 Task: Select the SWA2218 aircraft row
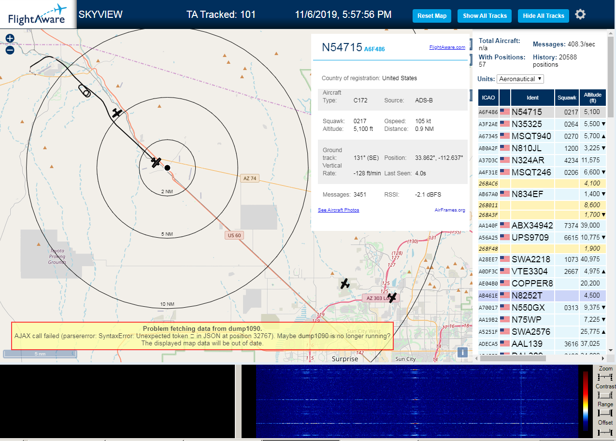point(542,259)
